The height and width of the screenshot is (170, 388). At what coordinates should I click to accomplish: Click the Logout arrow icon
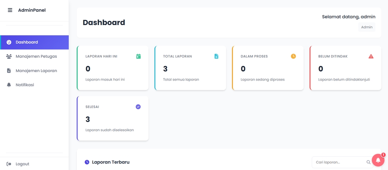click(9, 164)
